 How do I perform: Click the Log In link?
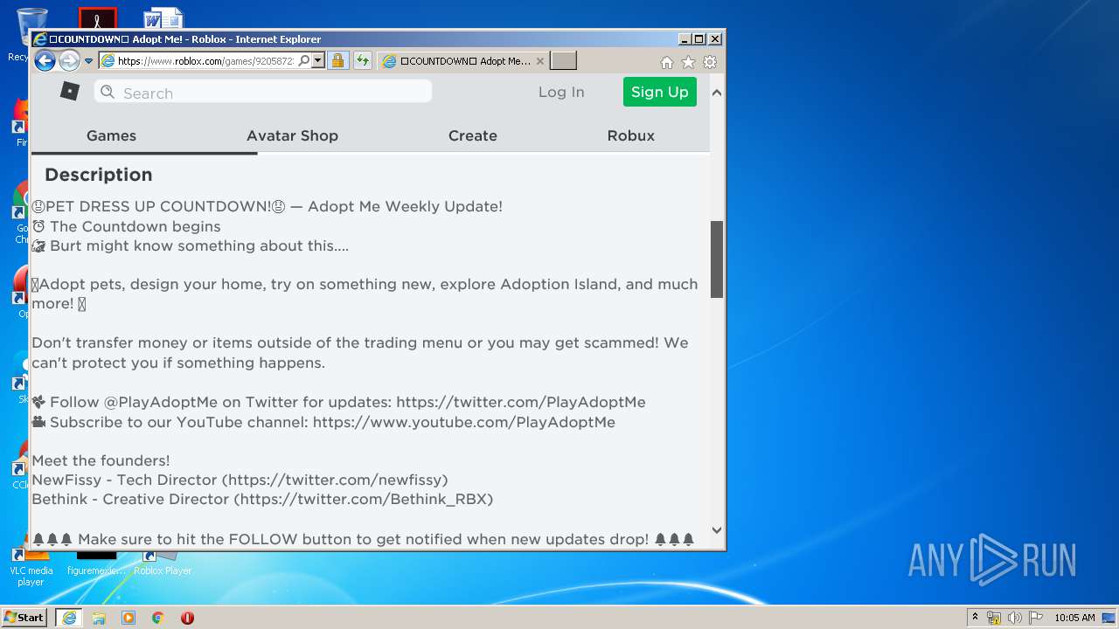tap(561, 92)
